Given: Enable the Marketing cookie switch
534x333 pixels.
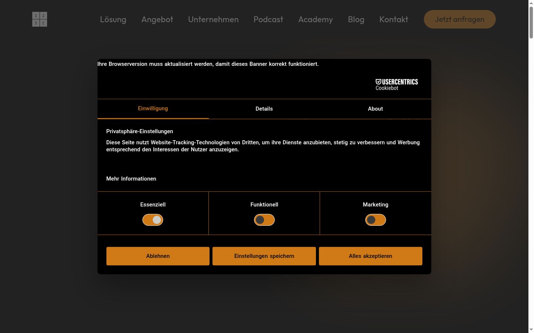Looking at the screenshot, I should (x=376, y=220).
